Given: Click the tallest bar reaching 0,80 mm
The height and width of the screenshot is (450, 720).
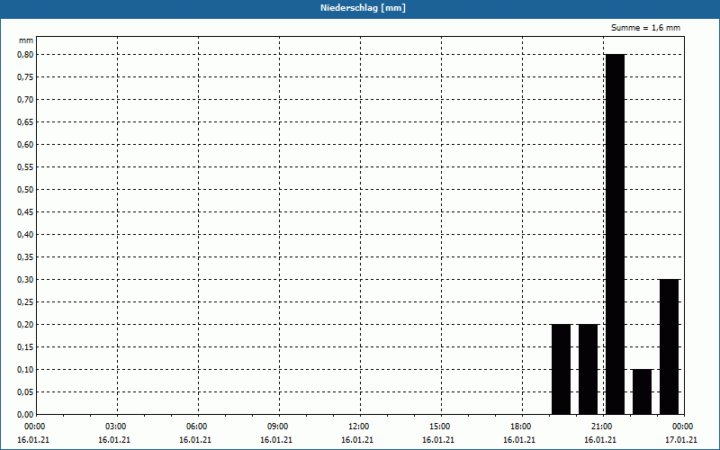Looking at the screenshot, I should (x=615, y=234).
